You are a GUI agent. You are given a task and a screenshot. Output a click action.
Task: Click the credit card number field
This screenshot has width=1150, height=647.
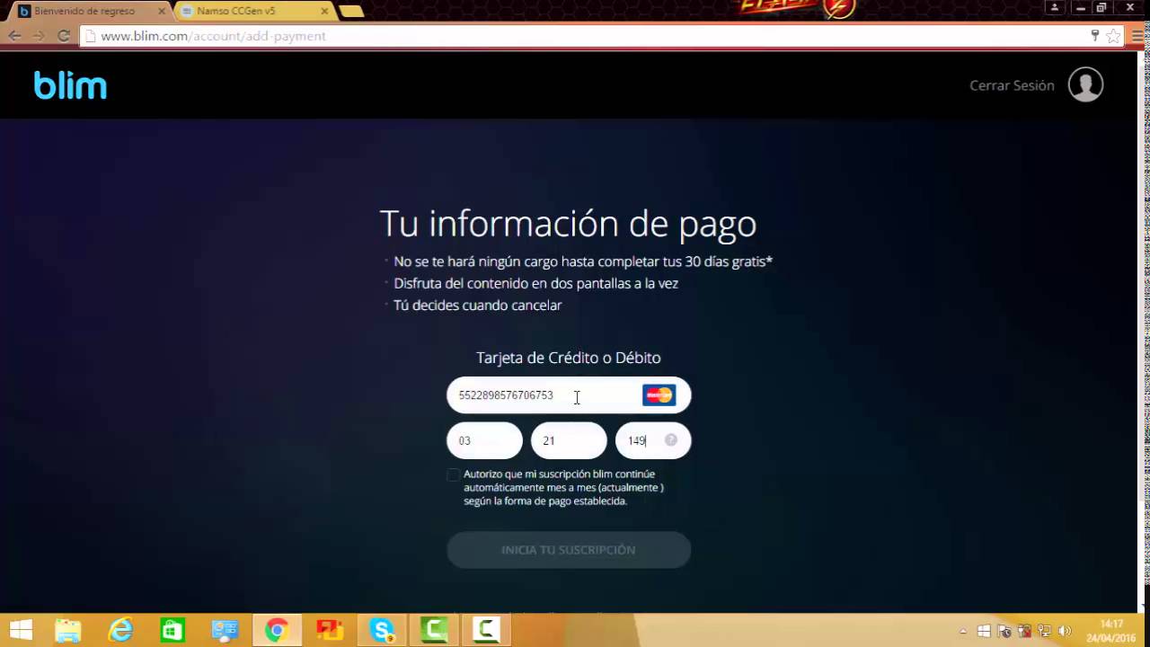tap(569, 394)
